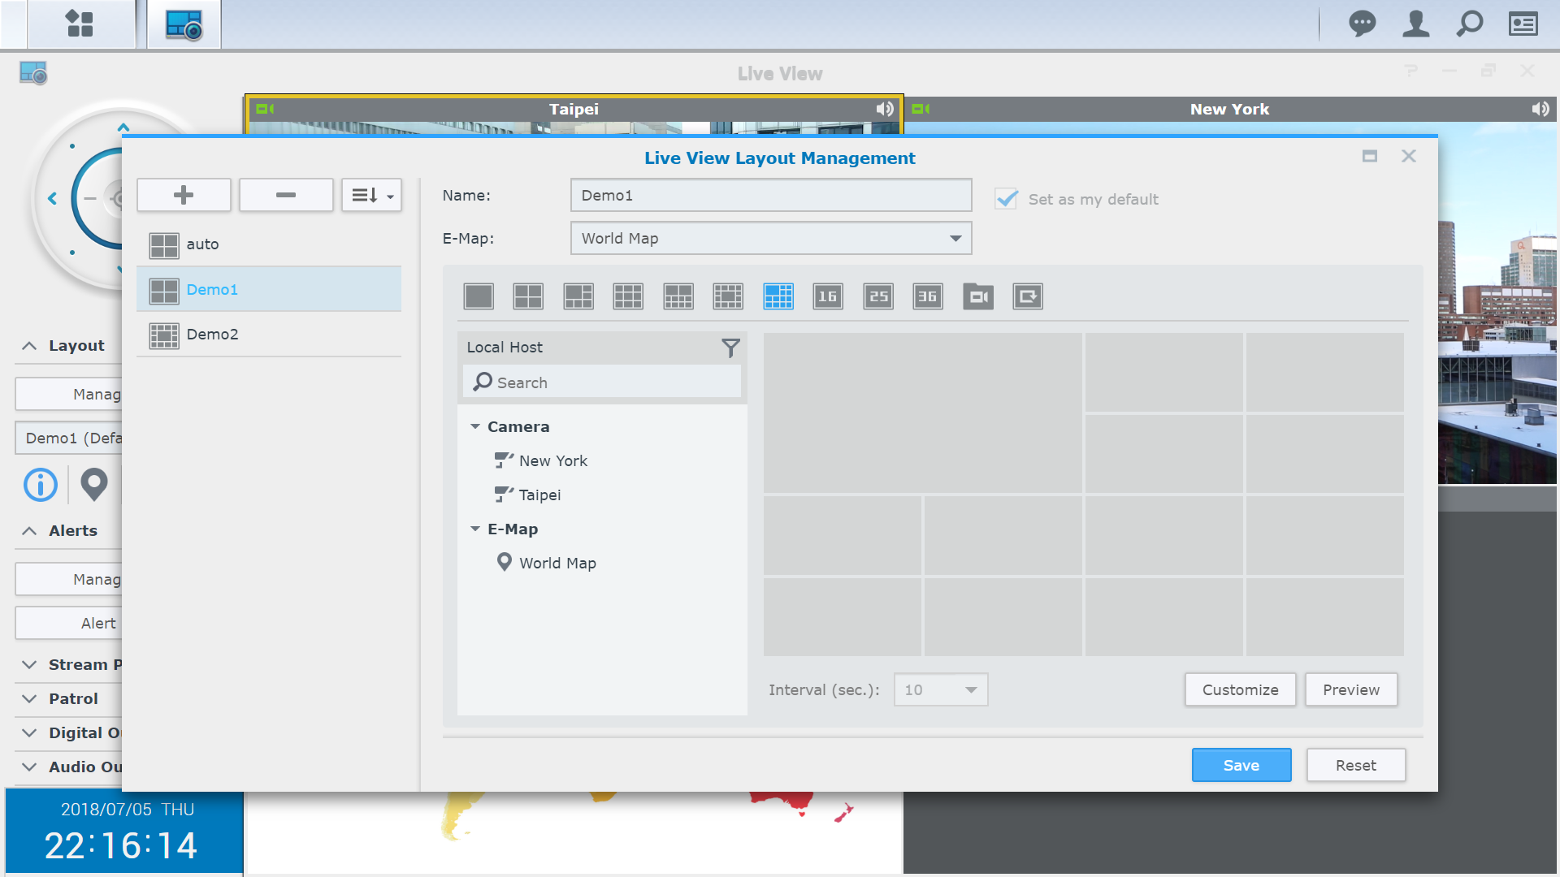The height and width of the screenshot is (877, 1560).
Task: Click Manage button under Layout section
Action: 69,394
